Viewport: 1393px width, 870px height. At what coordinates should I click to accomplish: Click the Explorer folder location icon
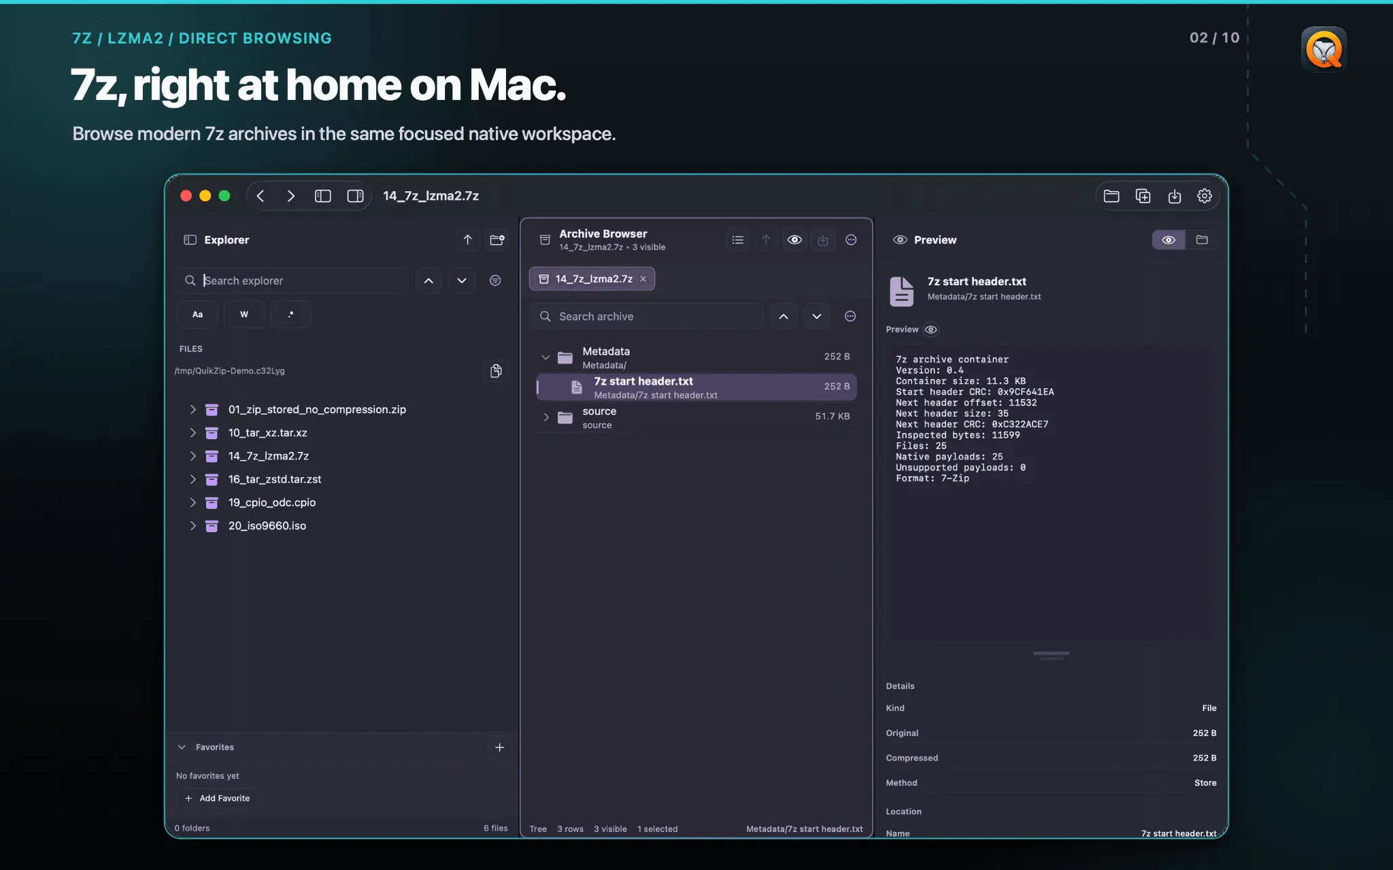tap(497, 240)
